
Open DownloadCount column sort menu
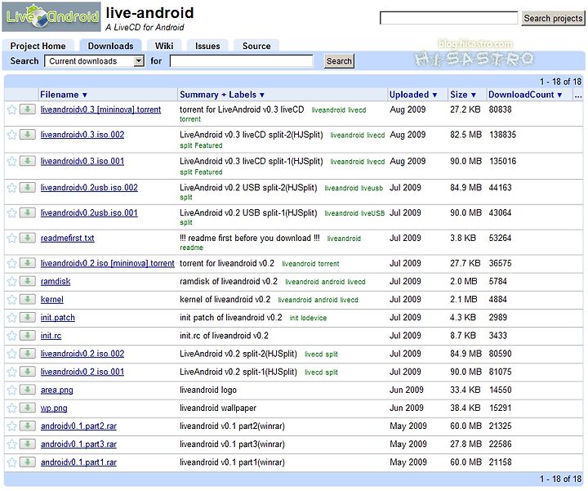(x=525, y=95)
